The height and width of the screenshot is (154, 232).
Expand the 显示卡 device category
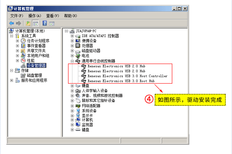click(x=72, y=116)
